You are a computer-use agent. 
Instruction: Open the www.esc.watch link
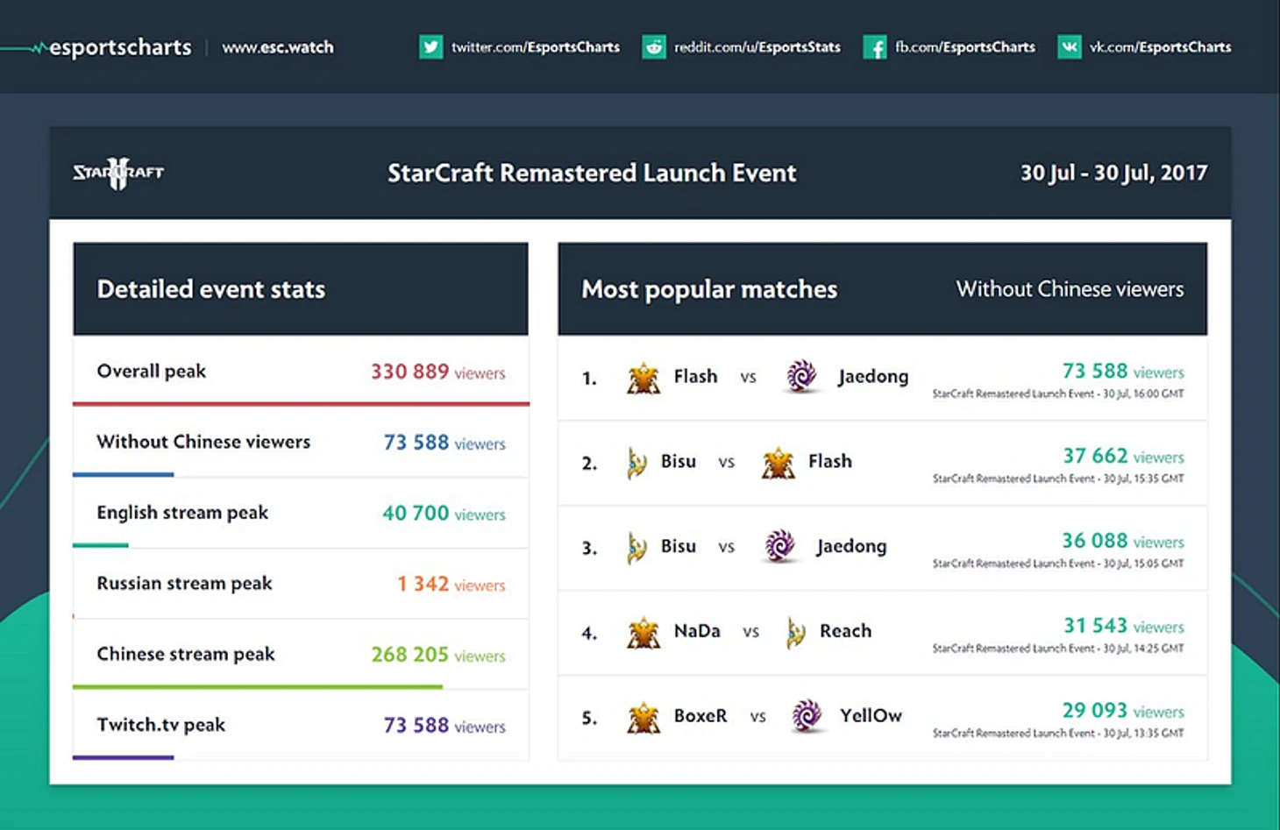point(278,47)
